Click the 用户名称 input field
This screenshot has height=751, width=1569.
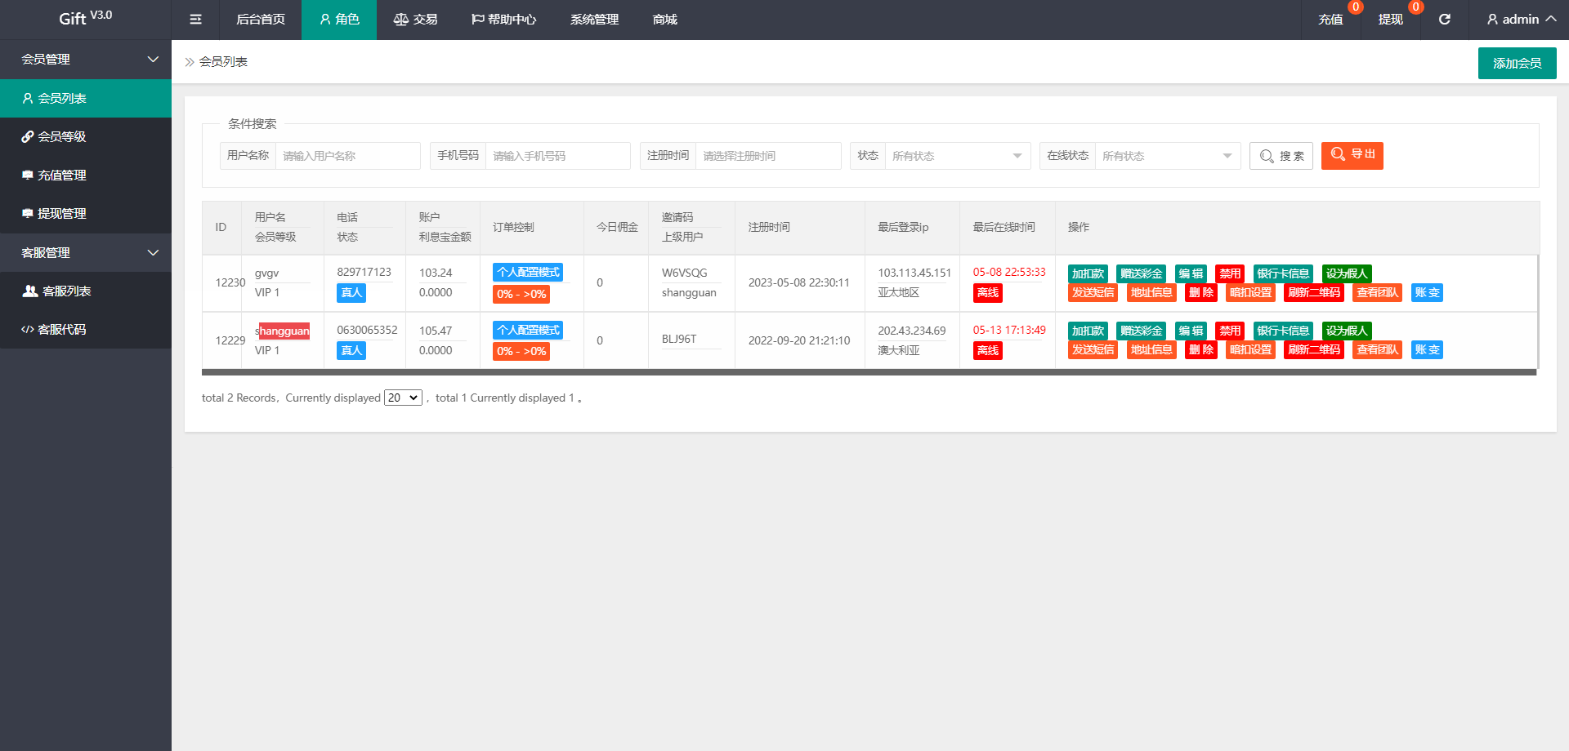pos(347,156)
